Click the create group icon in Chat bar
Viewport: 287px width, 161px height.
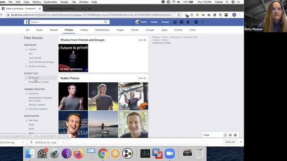(x=230, y=135)
